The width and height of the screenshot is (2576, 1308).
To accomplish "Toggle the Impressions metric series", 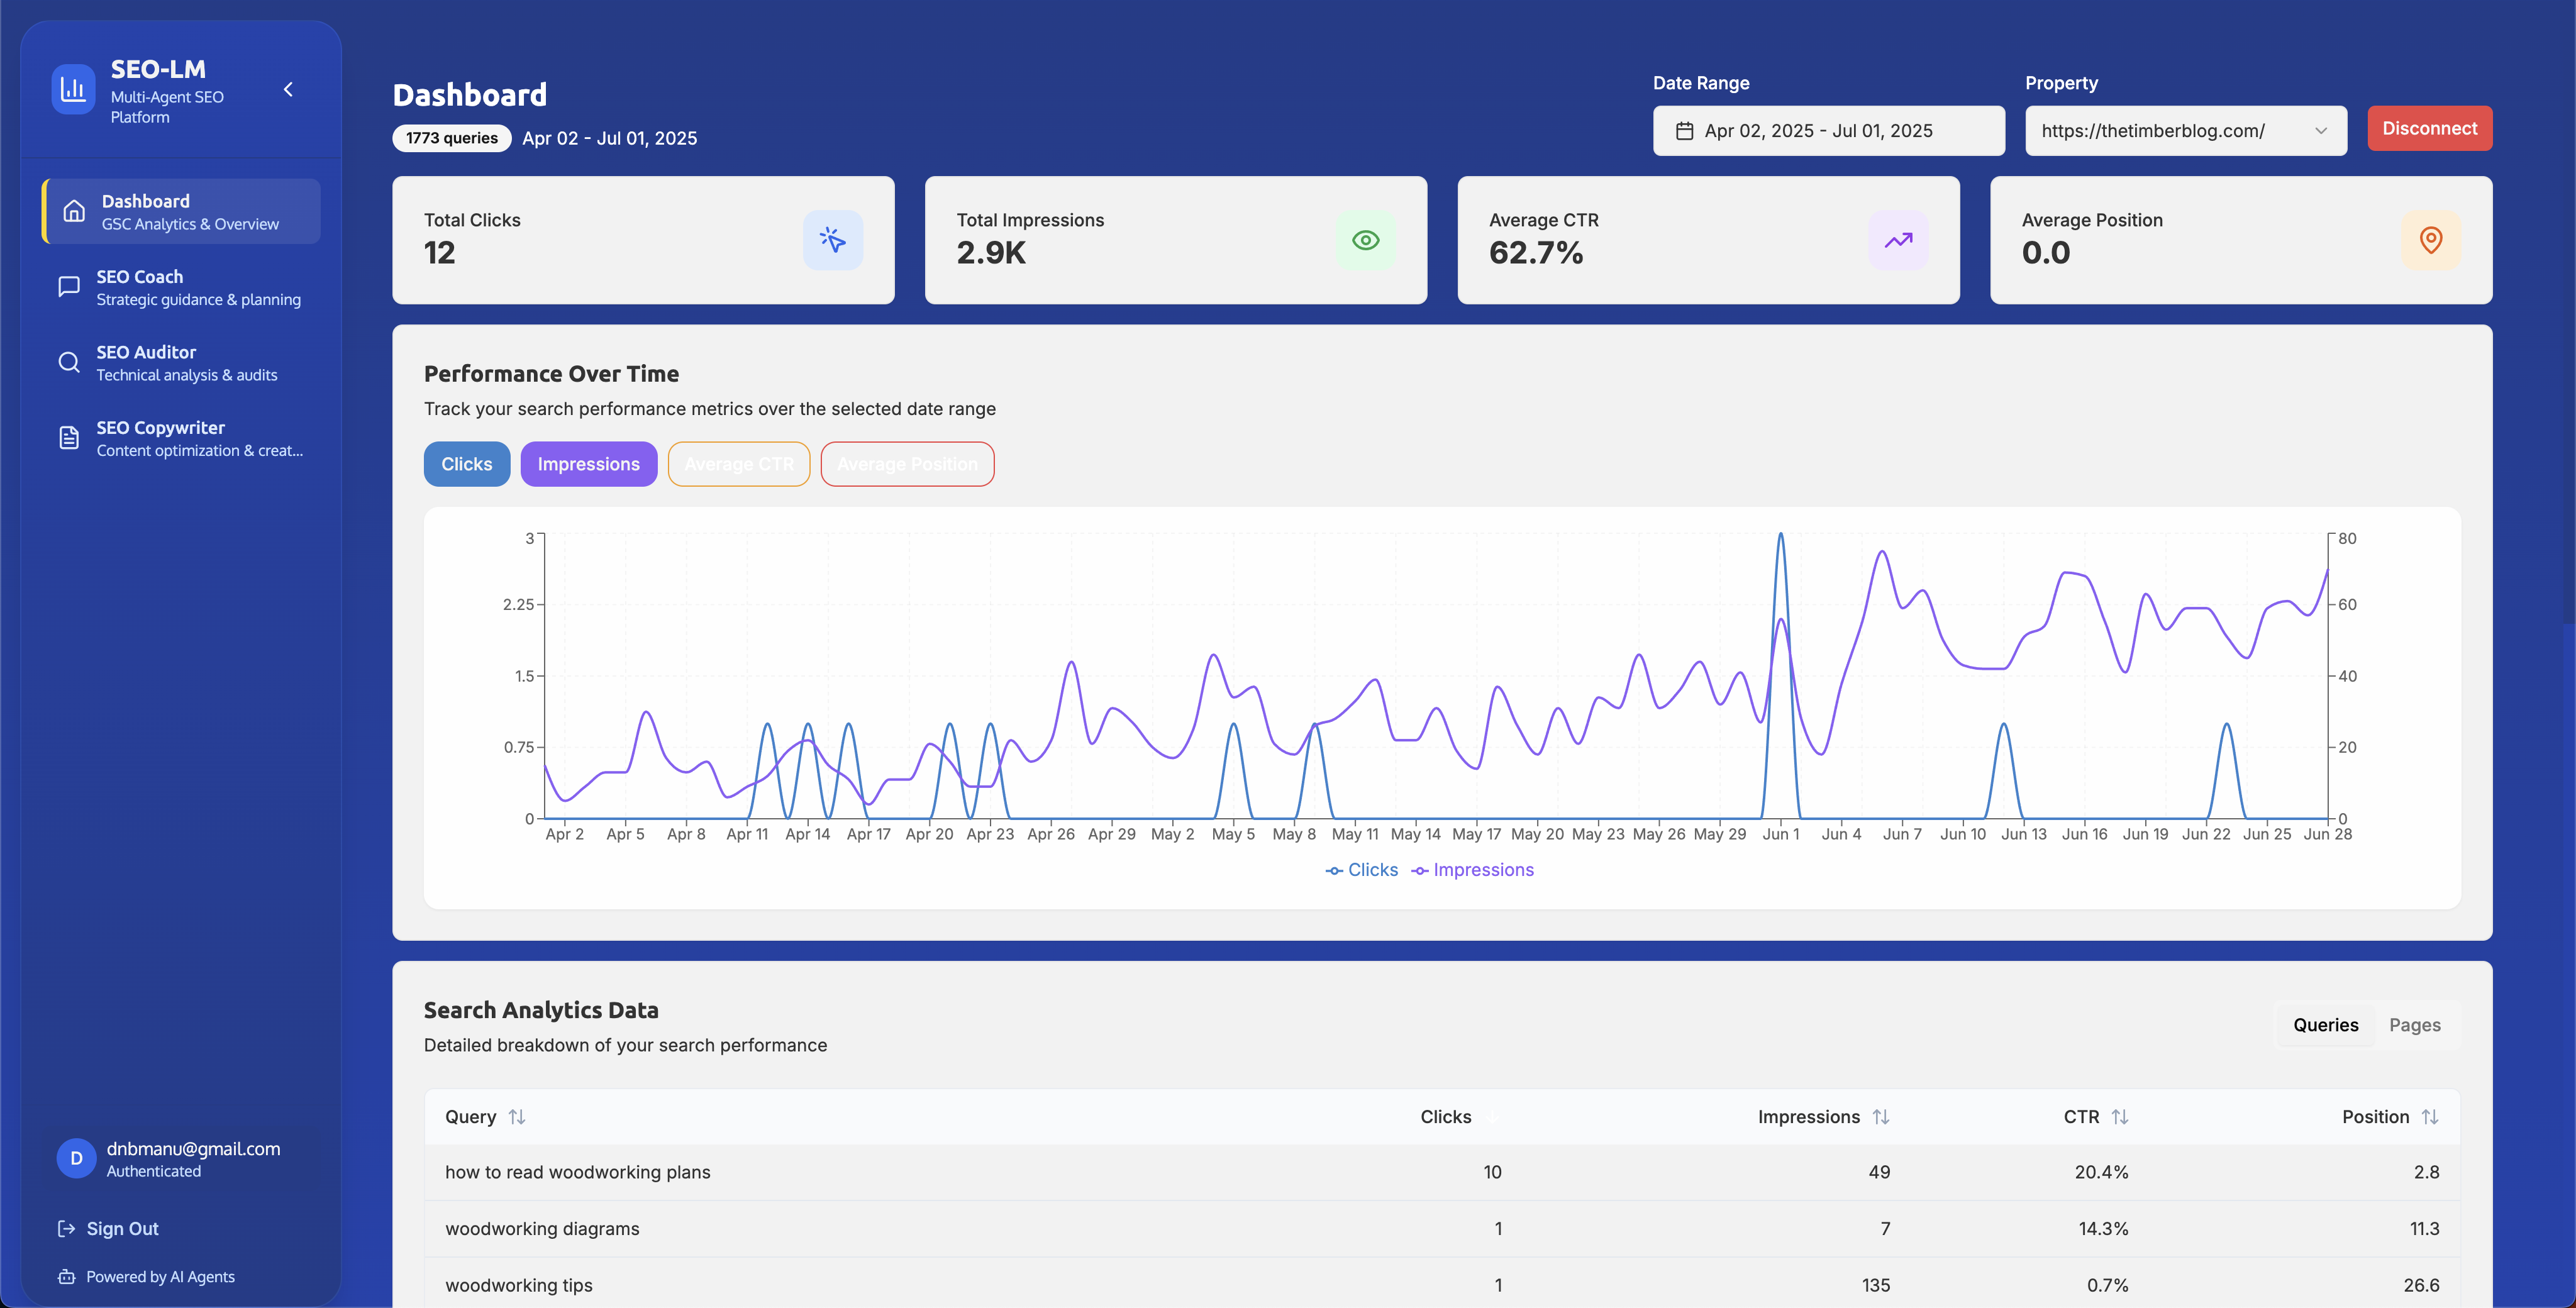I will [x=588, y=464].
